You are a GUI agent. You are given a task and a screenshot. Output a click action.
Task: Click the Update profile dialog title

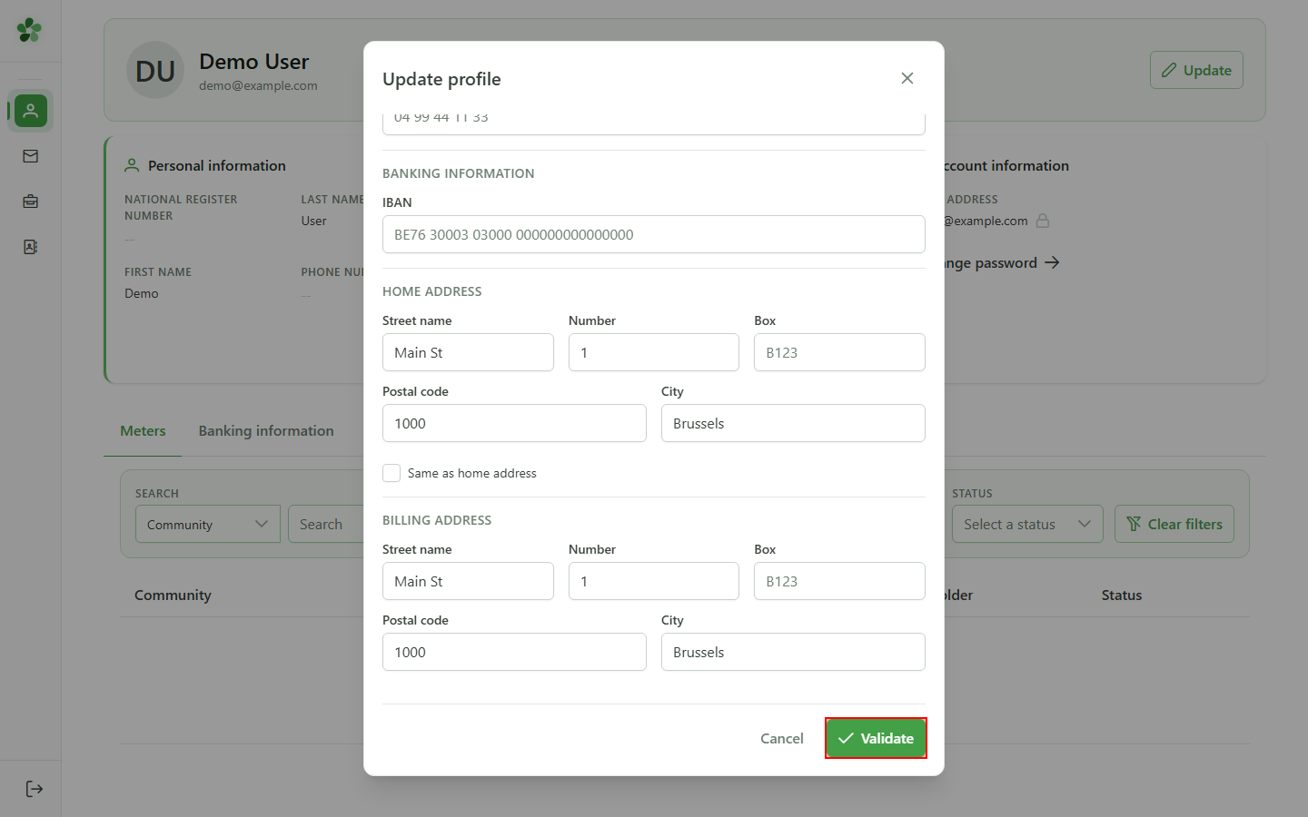click(x=441, y=79)
